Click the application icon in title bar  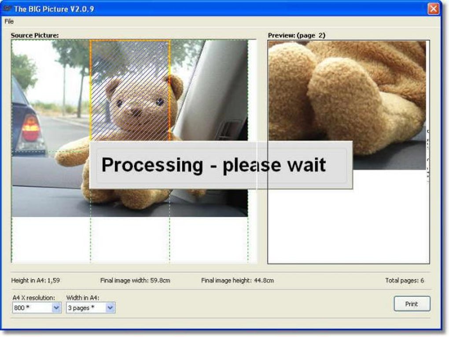pyautogui.click(x=7, y=9)
